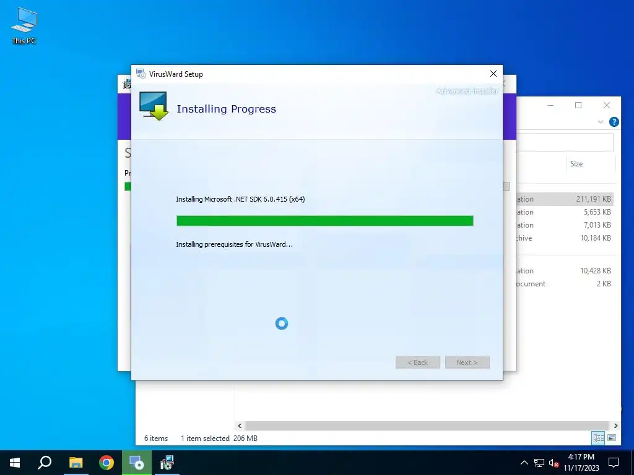Click '1 item selected 206 MB' status

(219, 439)
